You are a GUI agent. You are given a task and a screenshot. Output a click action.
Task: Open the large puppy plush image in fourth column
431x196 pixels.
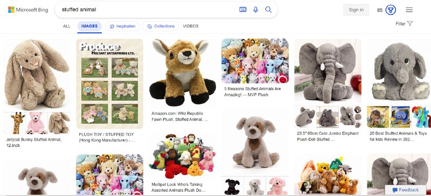coord(255,142)
